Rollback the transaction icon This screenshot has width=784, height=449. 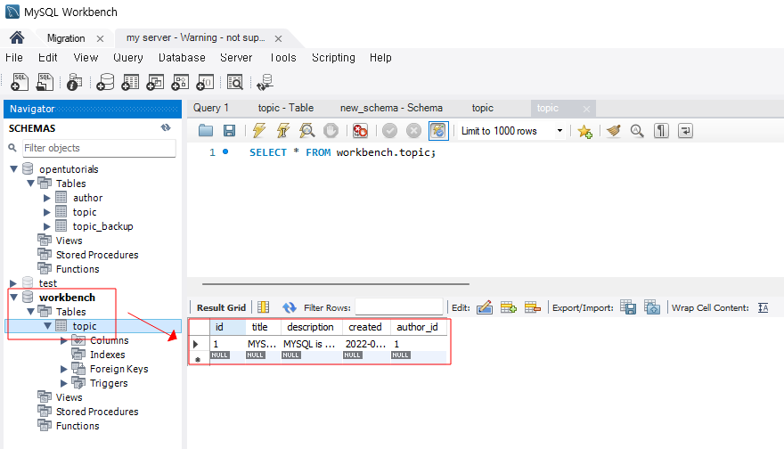click(x=413, y=131)
